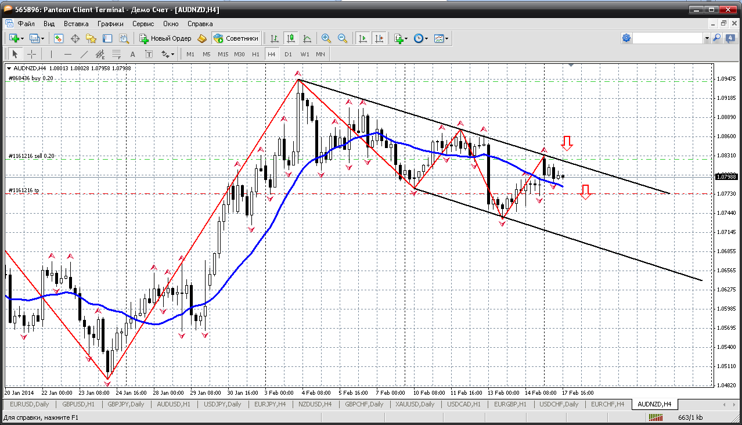Toggle the Советники expert advisors button
This screenshot has width=742, height=425.
pyautogui.click(x=236, y=38)
